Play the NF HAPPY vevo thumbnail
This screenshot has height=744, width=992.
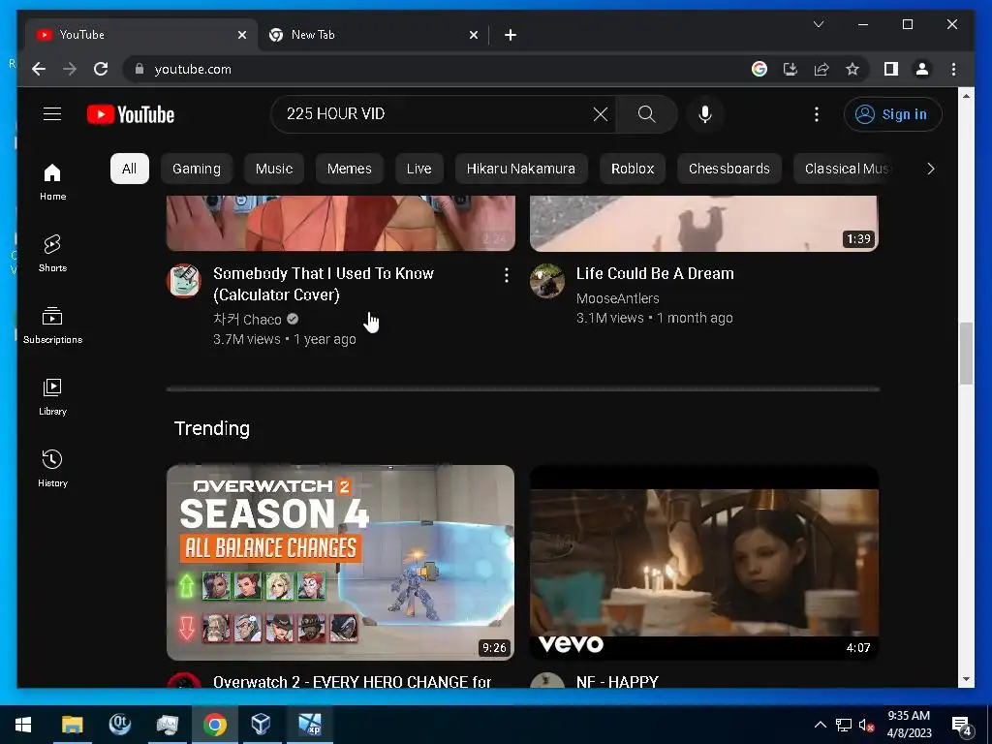[703, 563]
